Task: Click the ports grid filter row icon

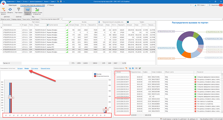Action: [1, 27]
